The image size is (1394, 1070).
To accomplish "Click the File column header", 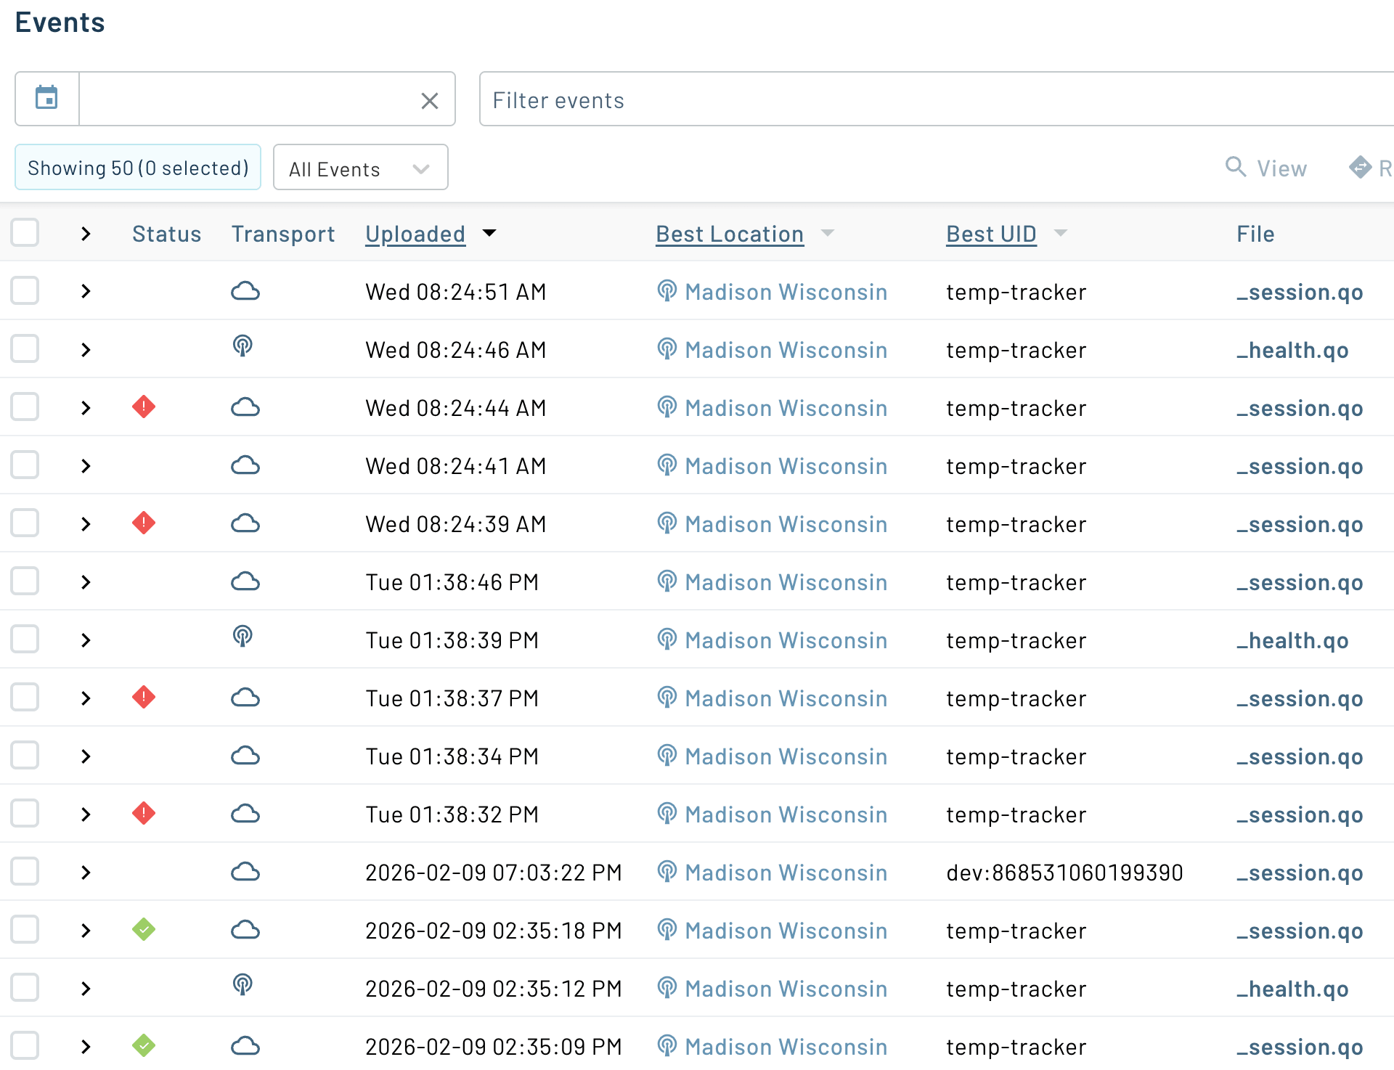I will coord(1255,234).
